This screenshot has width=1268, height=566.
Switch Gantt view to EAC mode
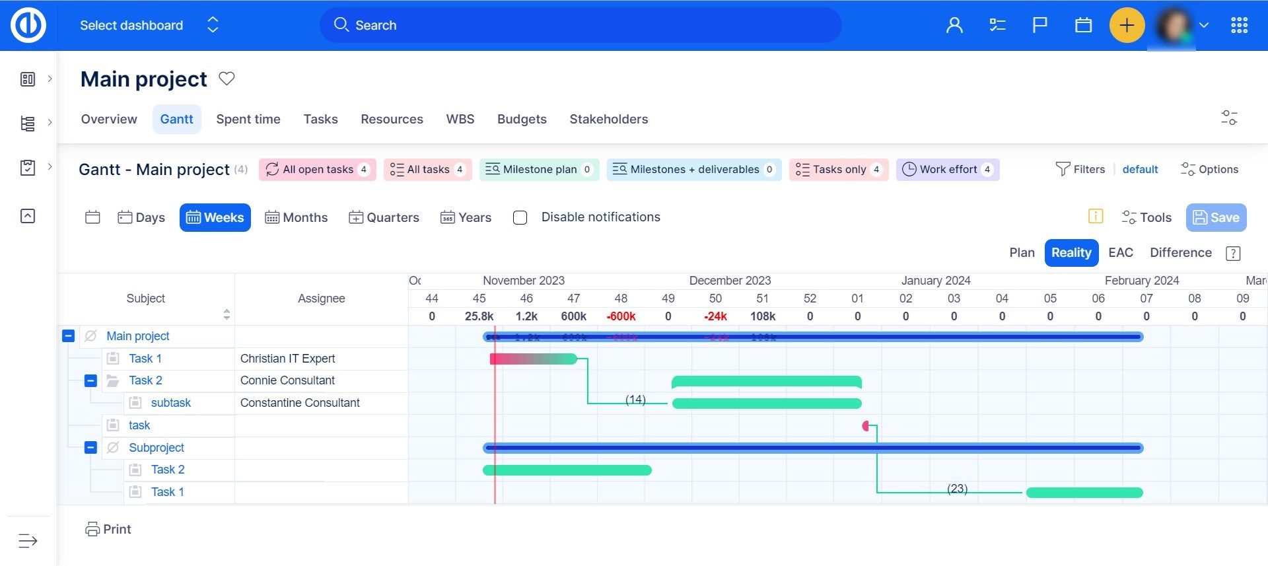pyautogui.click(x=1120, y=253)
